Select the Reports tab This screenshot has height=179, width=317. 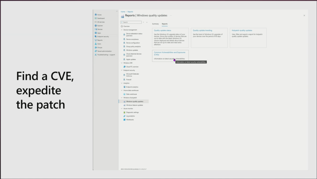165,24
